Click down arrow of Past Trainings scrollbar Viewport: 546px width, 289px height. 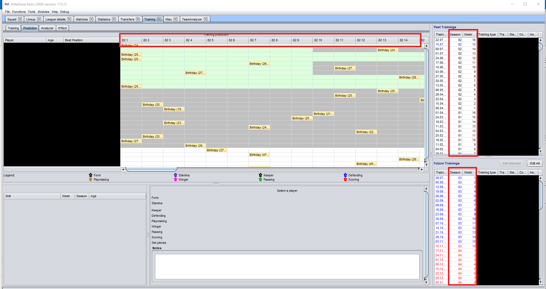point(540,151)
